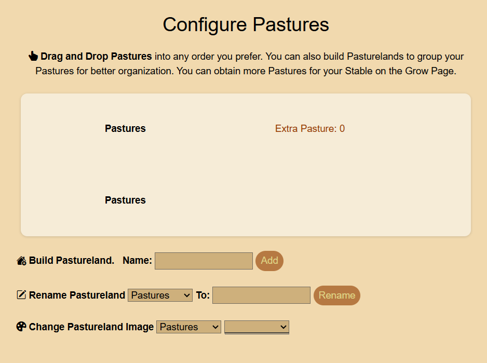
Task: Click the house icon beside Build Pastureland
Action: pyautogui.click(x=21, y=261)
